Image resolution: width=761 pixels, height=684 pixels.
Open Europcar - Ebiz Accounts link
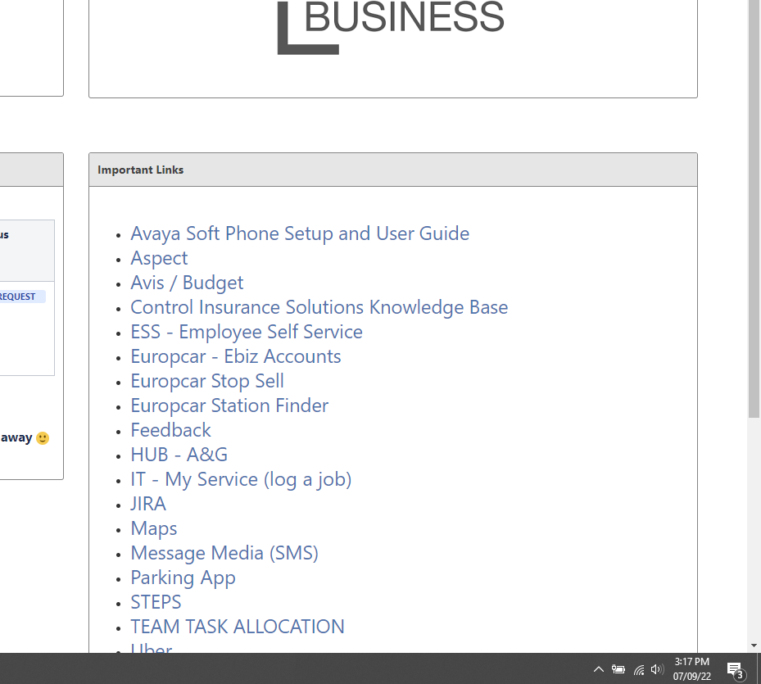point(236,356)
